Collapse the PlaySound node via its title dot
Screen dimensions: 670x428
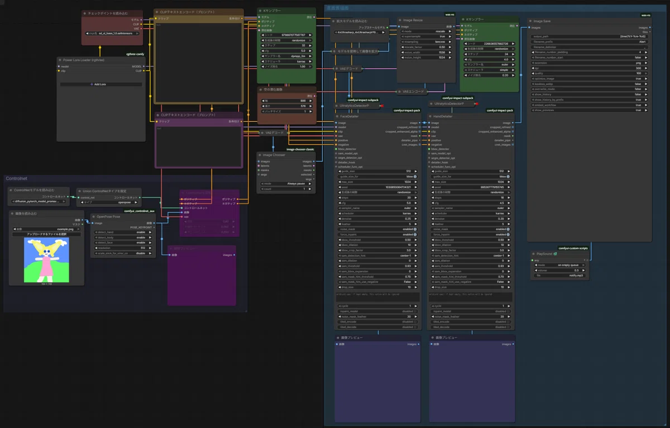[533, 254]
